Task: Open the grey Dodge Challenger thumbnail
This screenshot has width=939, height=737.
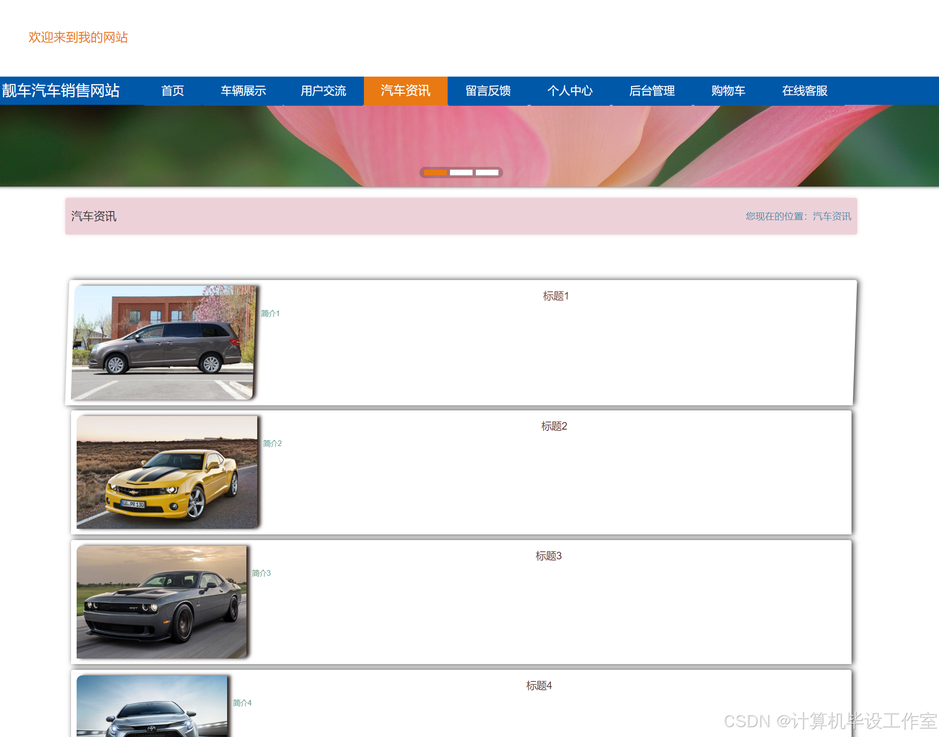Action: [x=161, y=602]
